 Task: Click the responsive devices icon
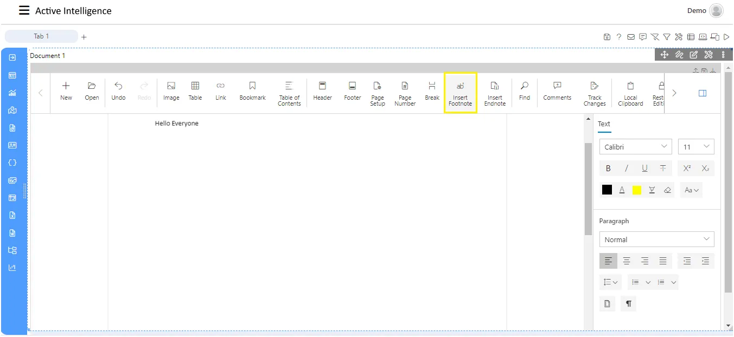pyautogui.click(x=714, y=37)
